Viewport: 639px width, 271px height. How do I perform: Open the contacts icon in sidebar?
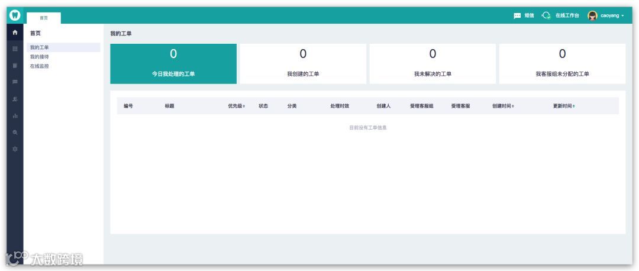click(x=15, y=99)
